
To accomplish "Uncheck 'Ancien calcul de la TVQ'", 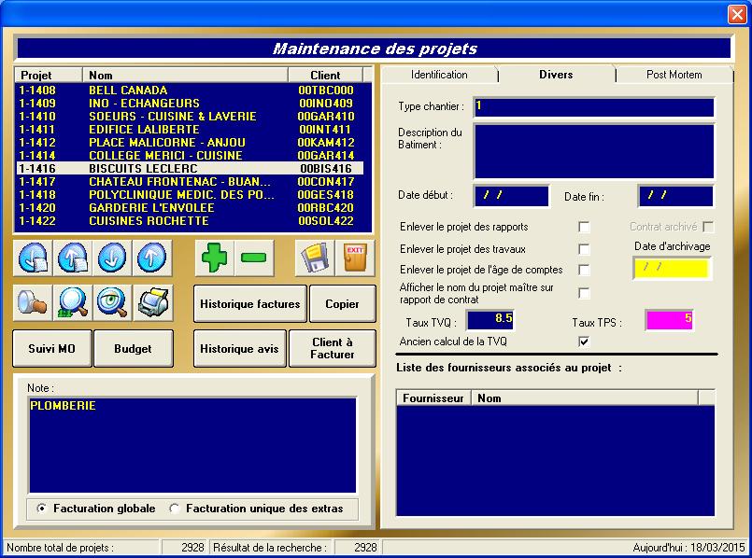I will tap(584, 342).
